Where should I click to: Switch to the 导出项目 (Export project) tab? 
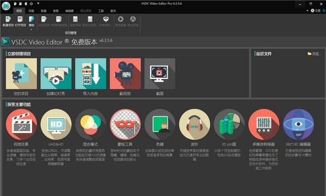86,11
